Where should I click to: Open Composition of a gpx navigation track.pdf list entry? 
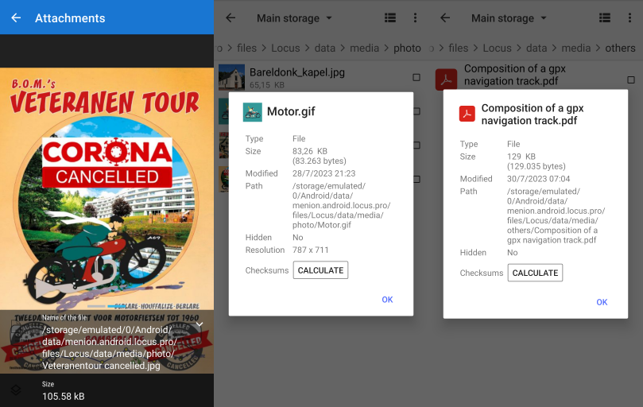pyautogui.click(x=515, y=75)
